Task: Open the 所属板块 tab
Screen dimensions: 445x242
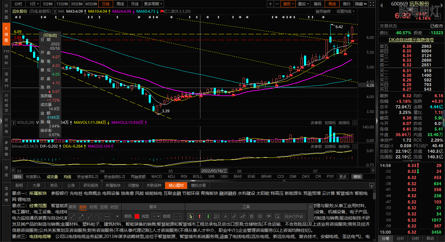Action: coord(113,186)
